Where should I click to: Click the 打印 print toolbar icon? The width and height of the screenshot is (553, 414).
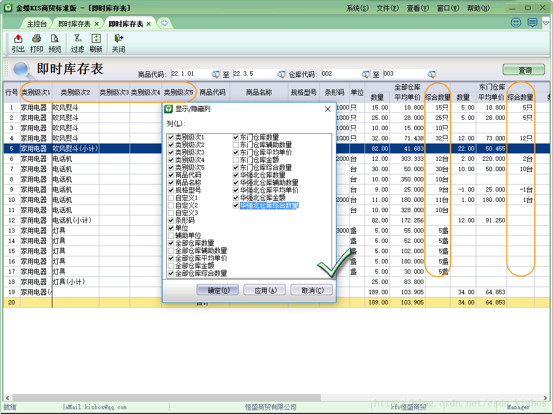click(36, 43)
